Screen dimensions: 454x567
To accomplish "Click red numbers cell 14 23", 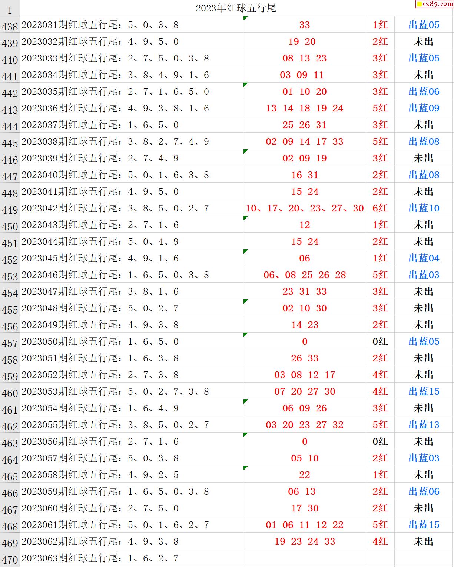I will click(x=305, y=325).
